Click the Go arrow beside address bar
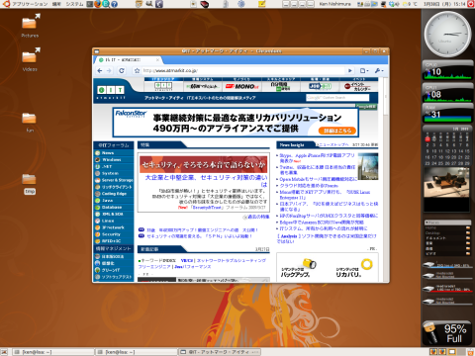Image resolution: width=475 pixels, height=356 pixels. point(350,70)
